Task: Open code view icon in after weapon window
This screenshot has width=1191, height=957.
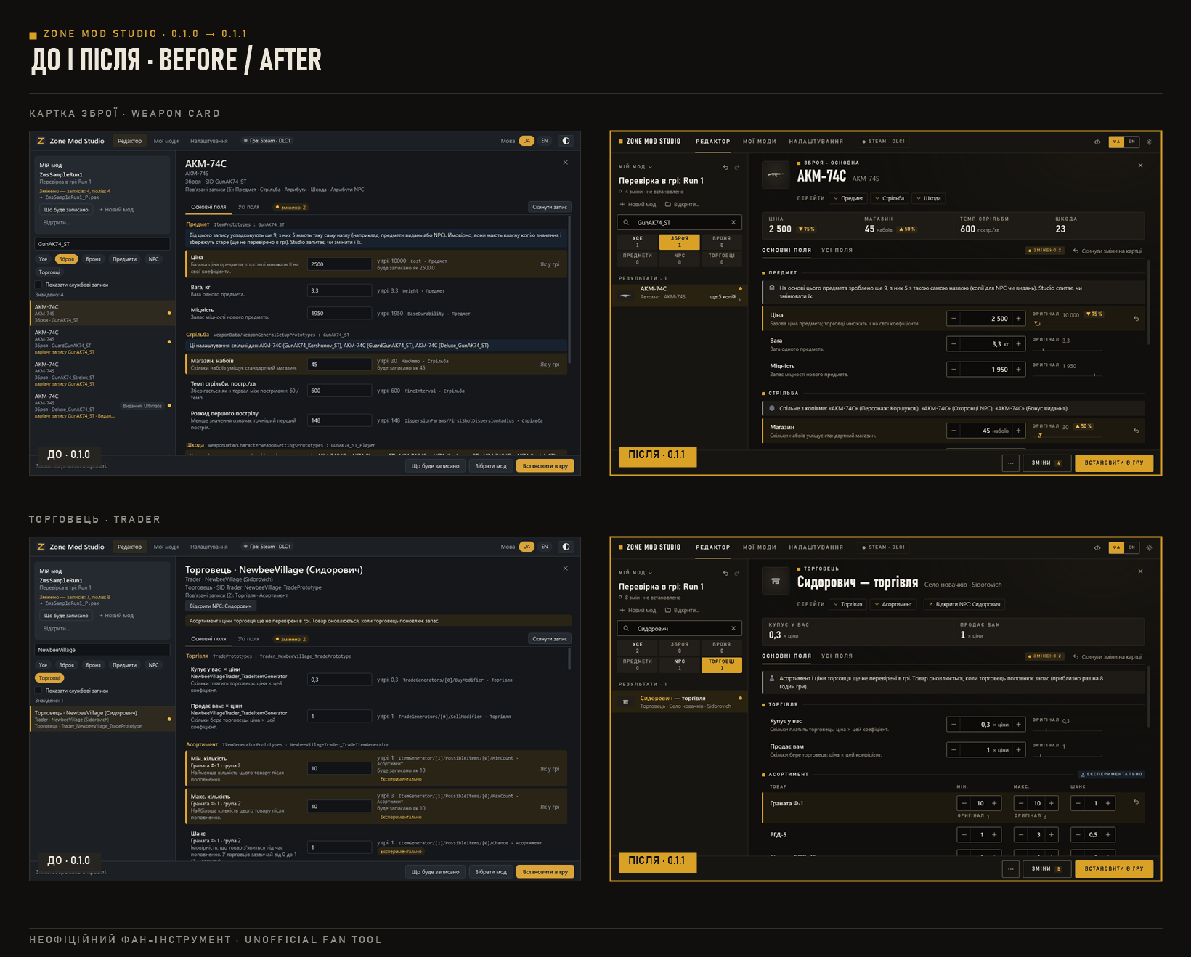Action: click(1097, 142)
